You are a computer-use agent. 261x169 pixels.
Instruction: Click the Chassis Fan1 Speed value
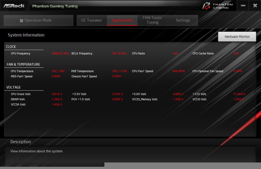click(x=116, y=76)
